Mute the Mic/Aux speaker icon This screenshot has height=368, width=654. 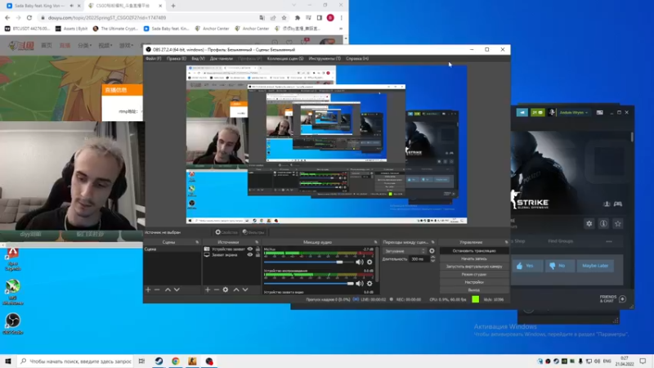(360, 262)
